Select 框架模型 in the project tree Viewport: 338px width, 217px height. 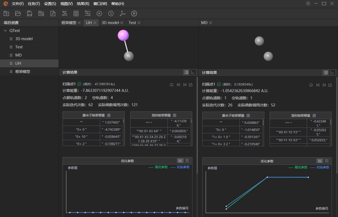29,72
